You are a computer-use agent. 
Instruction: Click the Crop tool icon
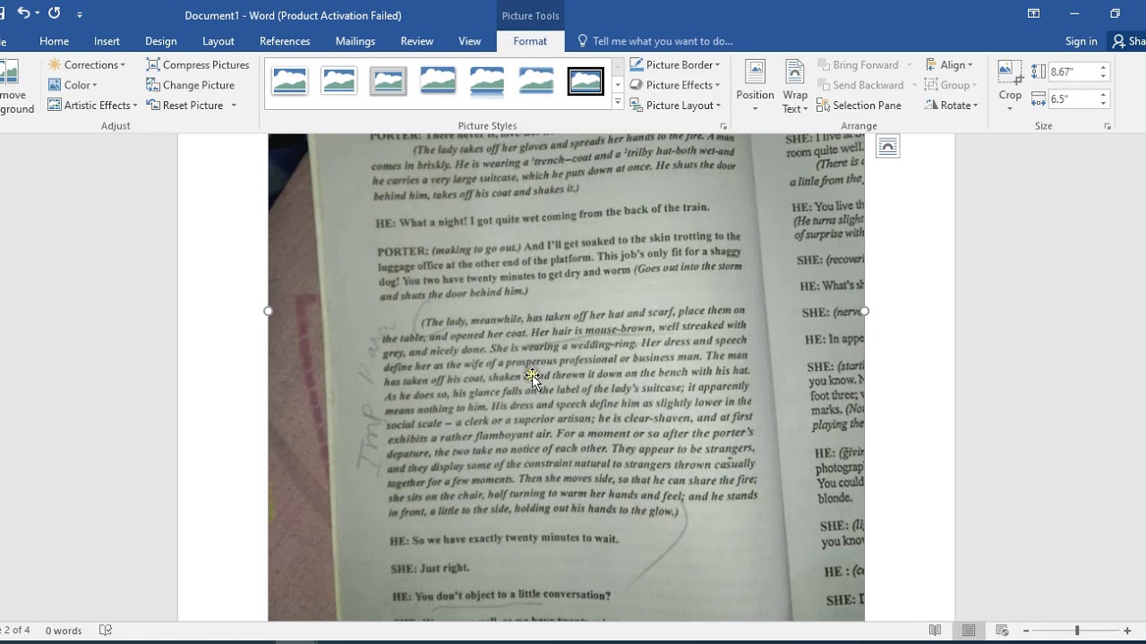tap(1010, 73)
